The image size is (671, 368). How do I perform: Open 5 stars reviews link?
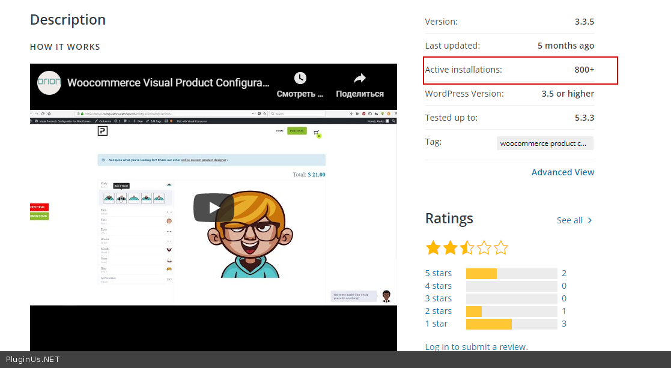coord(438,273)
